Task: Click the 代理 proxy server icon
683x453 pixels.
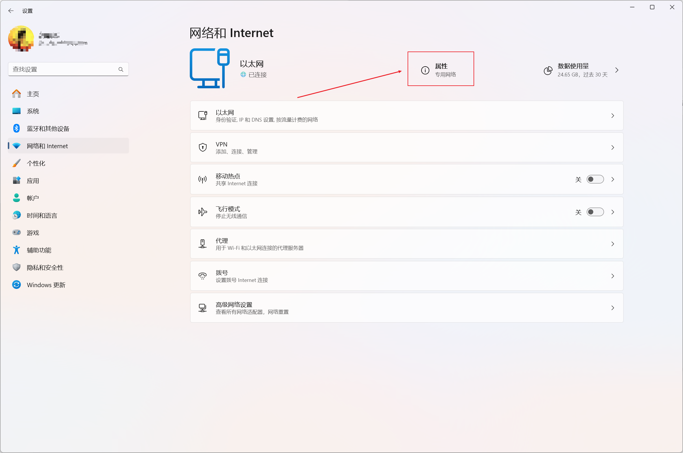Action: coord(203,244)
